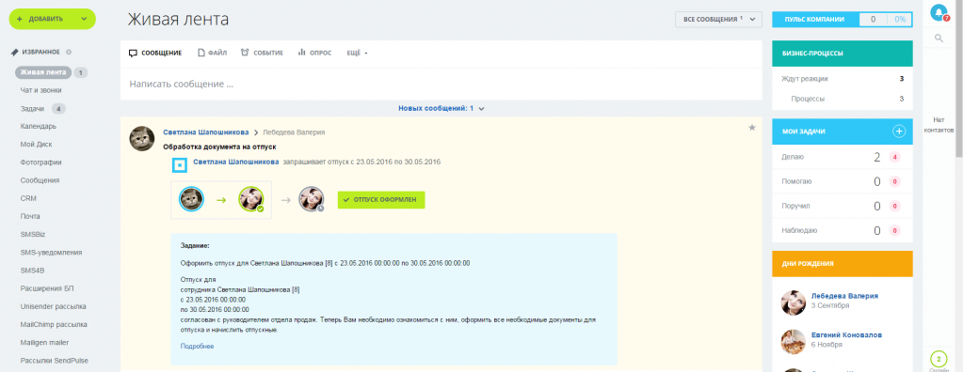The image size is (963, 372).
Task: Switch to the Опрос tab
Action: pyautogui.click(x=314, y=53)
